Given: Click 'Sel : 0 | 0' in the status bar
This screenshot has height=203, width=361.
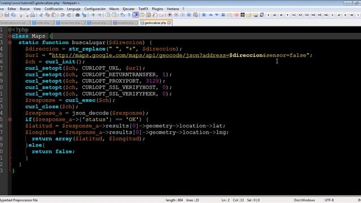Looking at the screenshot, I should point(253,200).
